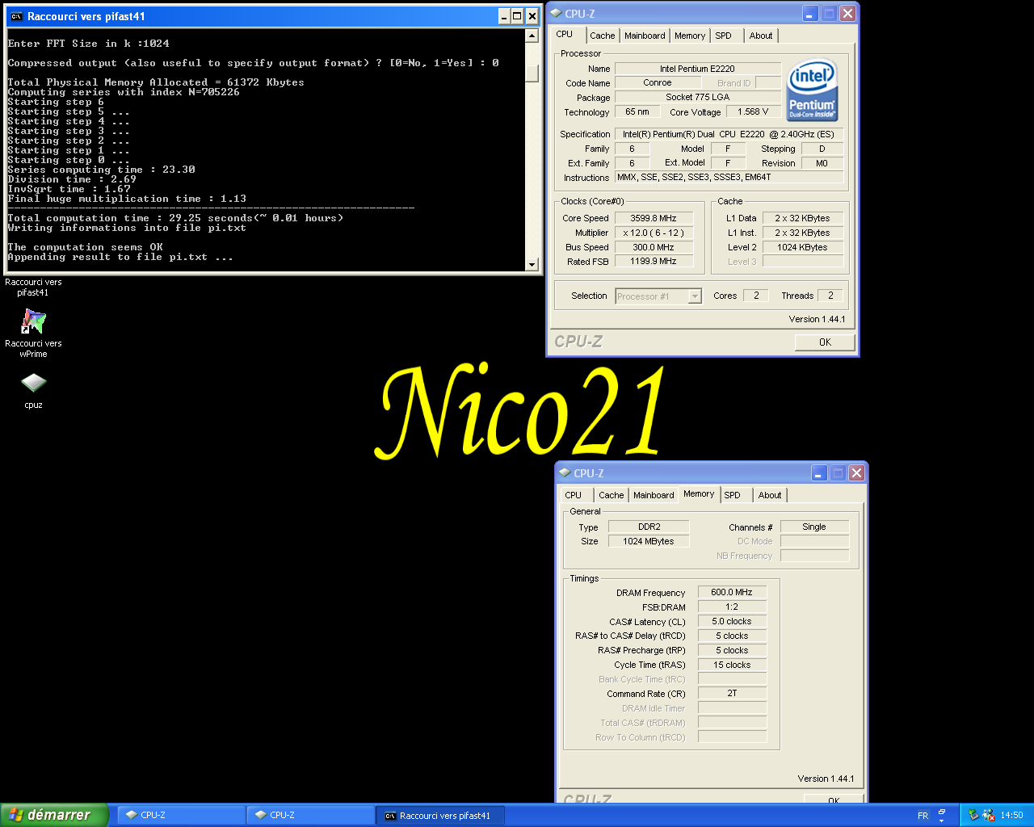This screenshot has height=827, width=1034.
Task: Switch to Mainboard tab in bottom CPU-Z window
Action: (x=654, y=495)
